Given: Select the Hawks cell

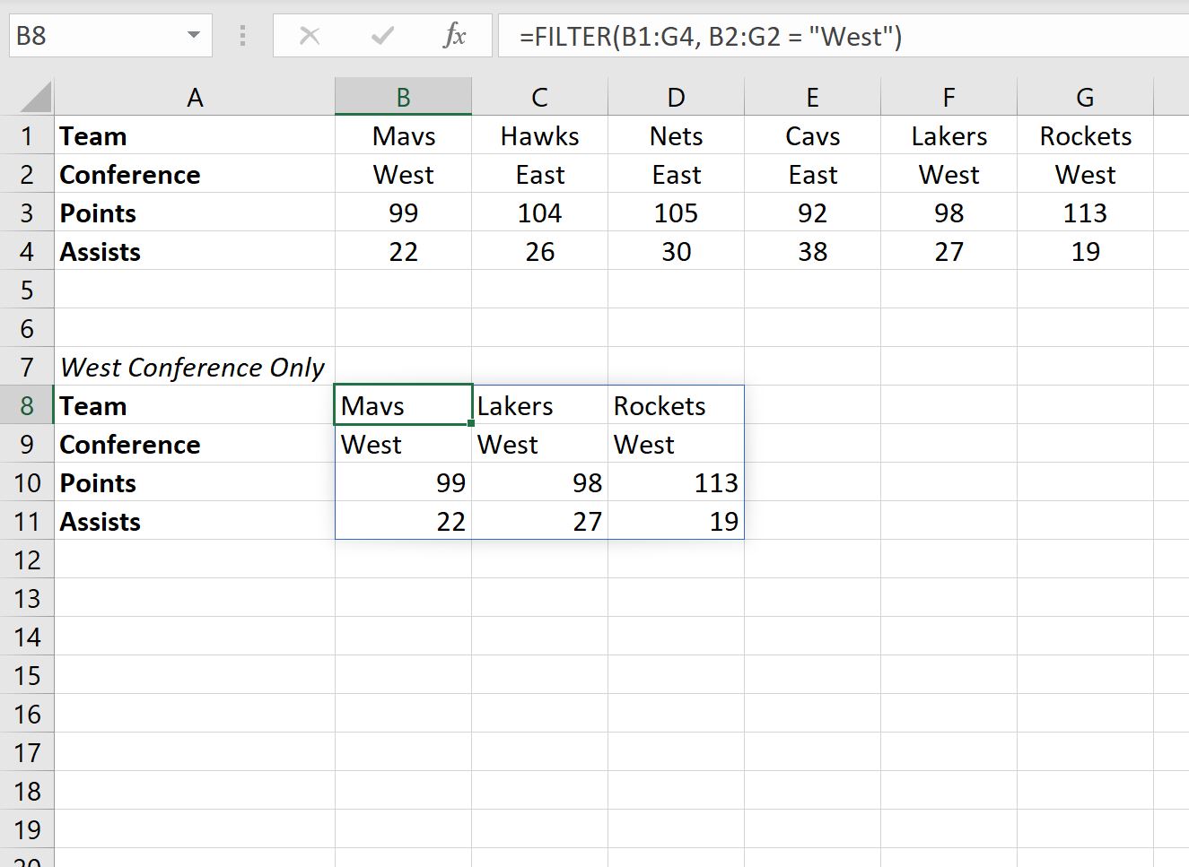Looking at the screenshot, I should pyautogui.click(x=540, y=135).
